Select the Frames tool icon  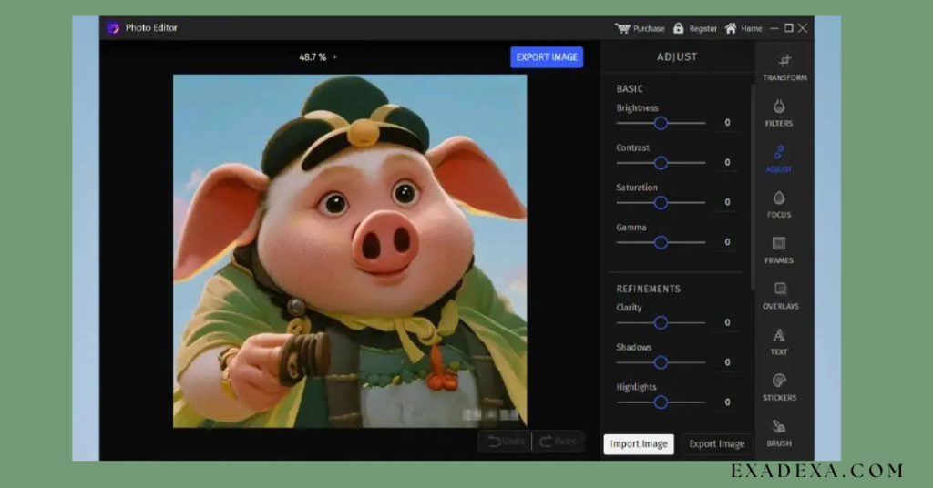point(779,249)
